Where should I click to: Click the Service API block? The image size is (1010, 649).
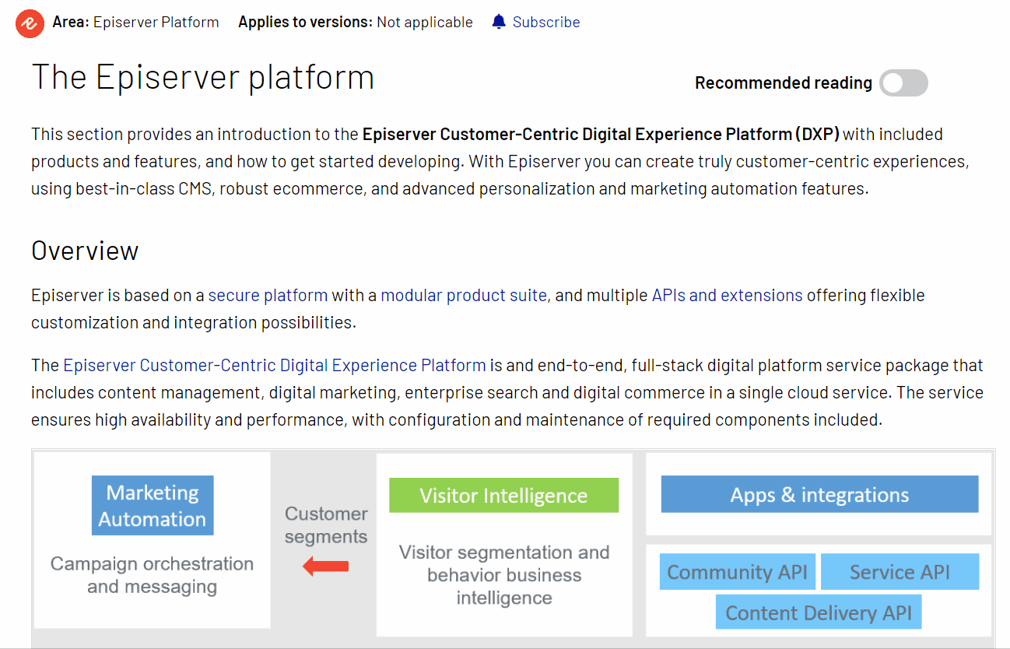pyautogui.click(x=900, y=572)
